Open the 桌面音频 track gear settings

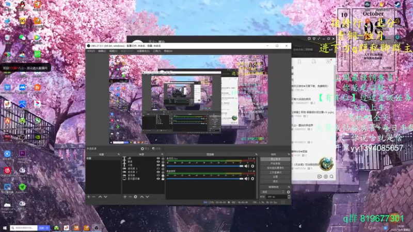252,178
